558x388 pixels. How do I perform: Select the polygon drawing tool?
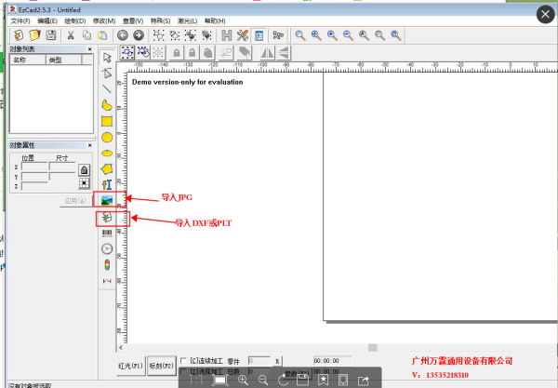click(x=107, y=168)
